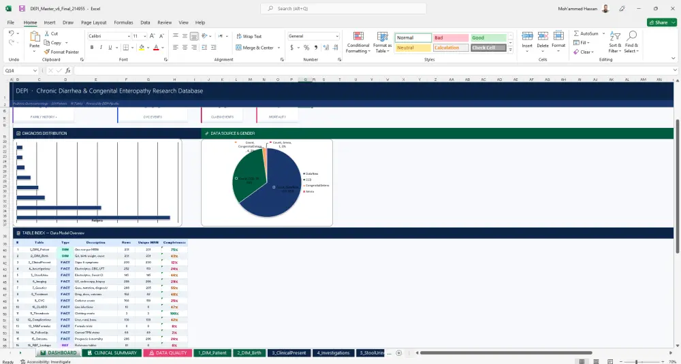681x364 pixels.
Task: Click the Save icon in title bar
Action: (22, 9)
